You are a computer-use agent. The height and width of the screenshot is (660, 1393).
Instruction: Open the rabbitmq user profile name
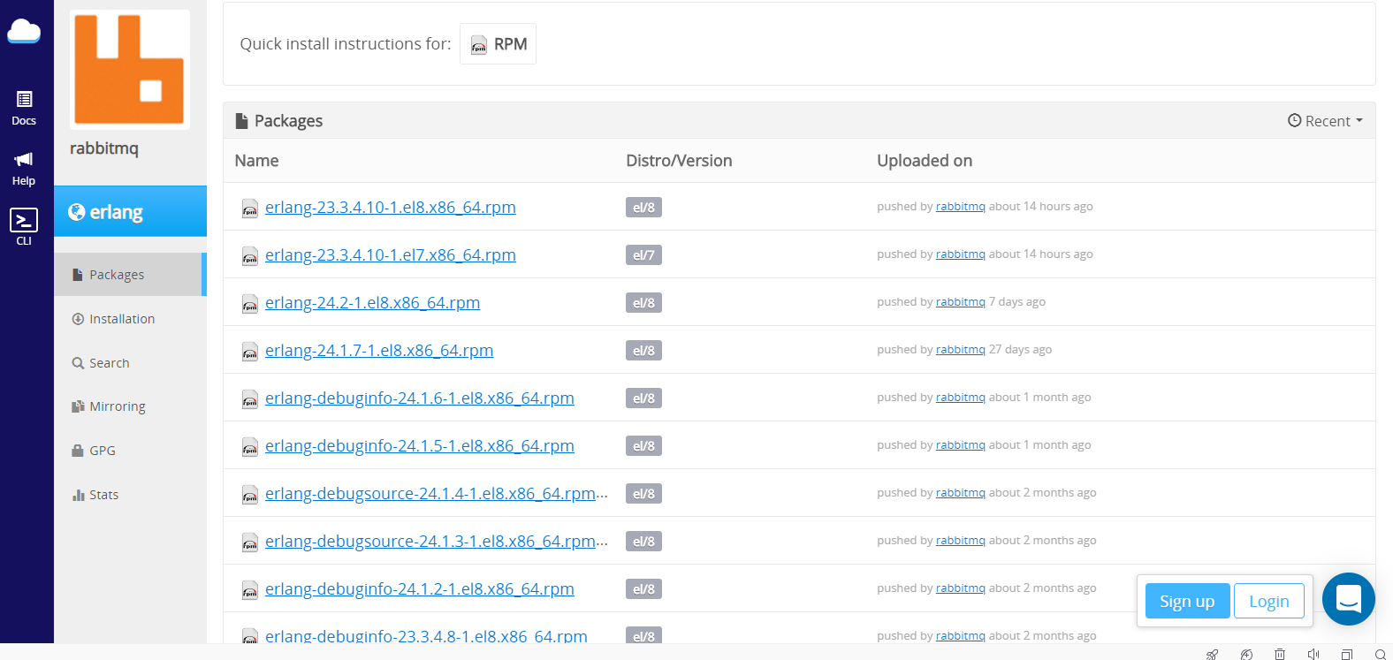104,148
